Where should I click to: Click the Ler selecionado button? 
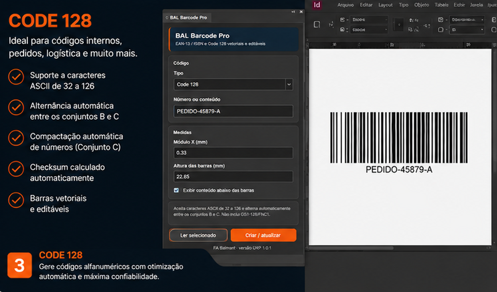[x=198, y=235]
